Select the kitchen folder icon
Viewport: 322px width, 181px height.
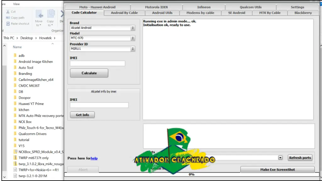click(x=15, y=110)
